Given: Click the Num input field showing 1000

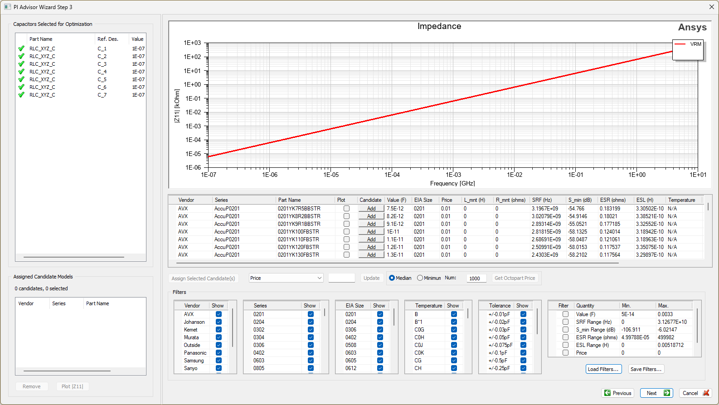Looking at the screenshot, I should click(476, 278).
